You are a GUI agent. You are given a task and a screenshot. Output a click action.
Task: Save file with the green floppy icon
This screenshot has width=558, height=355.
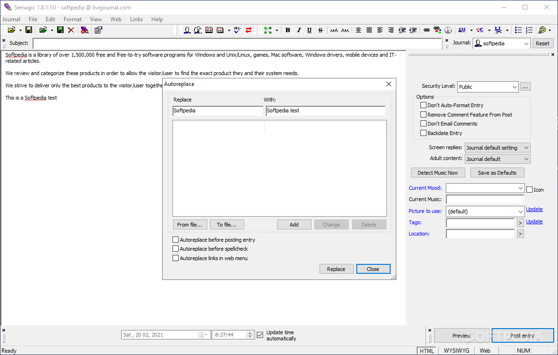tap(60, 30)
